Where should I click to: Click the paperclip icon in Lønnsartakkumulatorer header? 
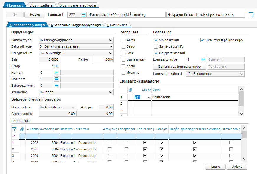(x=130, y=90)
